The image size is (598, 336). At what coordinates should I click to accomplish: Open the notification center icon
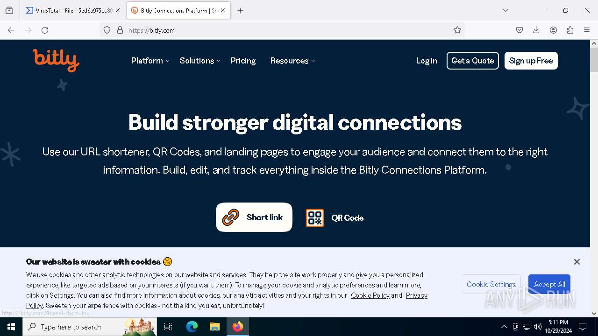583,327
